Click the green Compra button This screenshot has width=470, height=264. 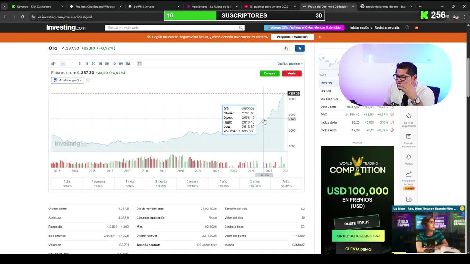pyautogui.click(x=270, y=73)
